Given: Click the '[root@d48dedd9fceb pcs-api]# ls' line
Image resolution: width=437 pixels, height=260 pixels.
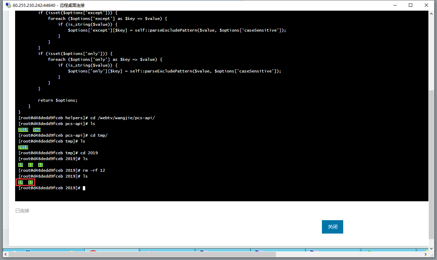Looking at the screenshot, I should 57,124.
